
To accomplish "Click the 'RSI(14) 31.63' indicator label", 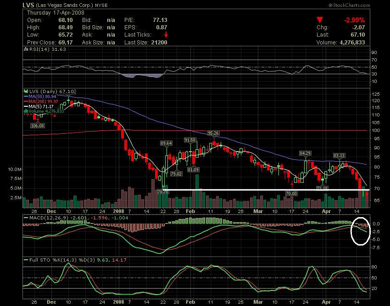I will [x=48, y=49].
